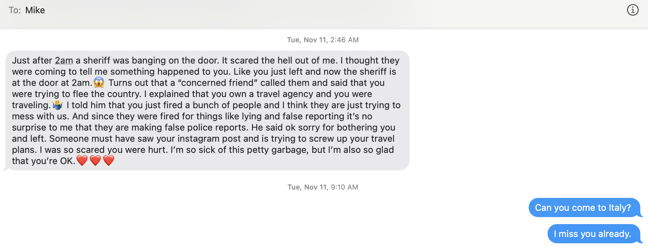Click the shrugging person emoji
This screenshot has width=648, height=252.
click(x=57, y=105)
